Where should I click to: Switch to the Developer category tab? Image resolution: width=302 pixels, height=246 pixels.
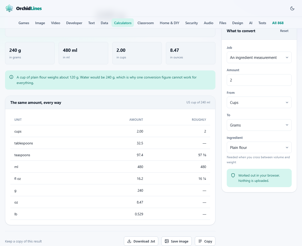[x=74, y=23]
